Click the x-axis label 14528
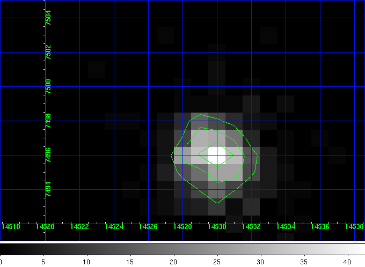 pyautogui.click(x=182, y=227)
